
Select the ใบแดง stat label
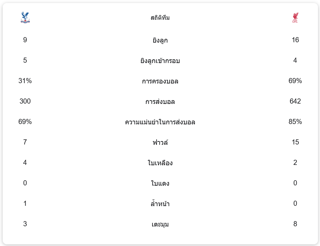160,183
